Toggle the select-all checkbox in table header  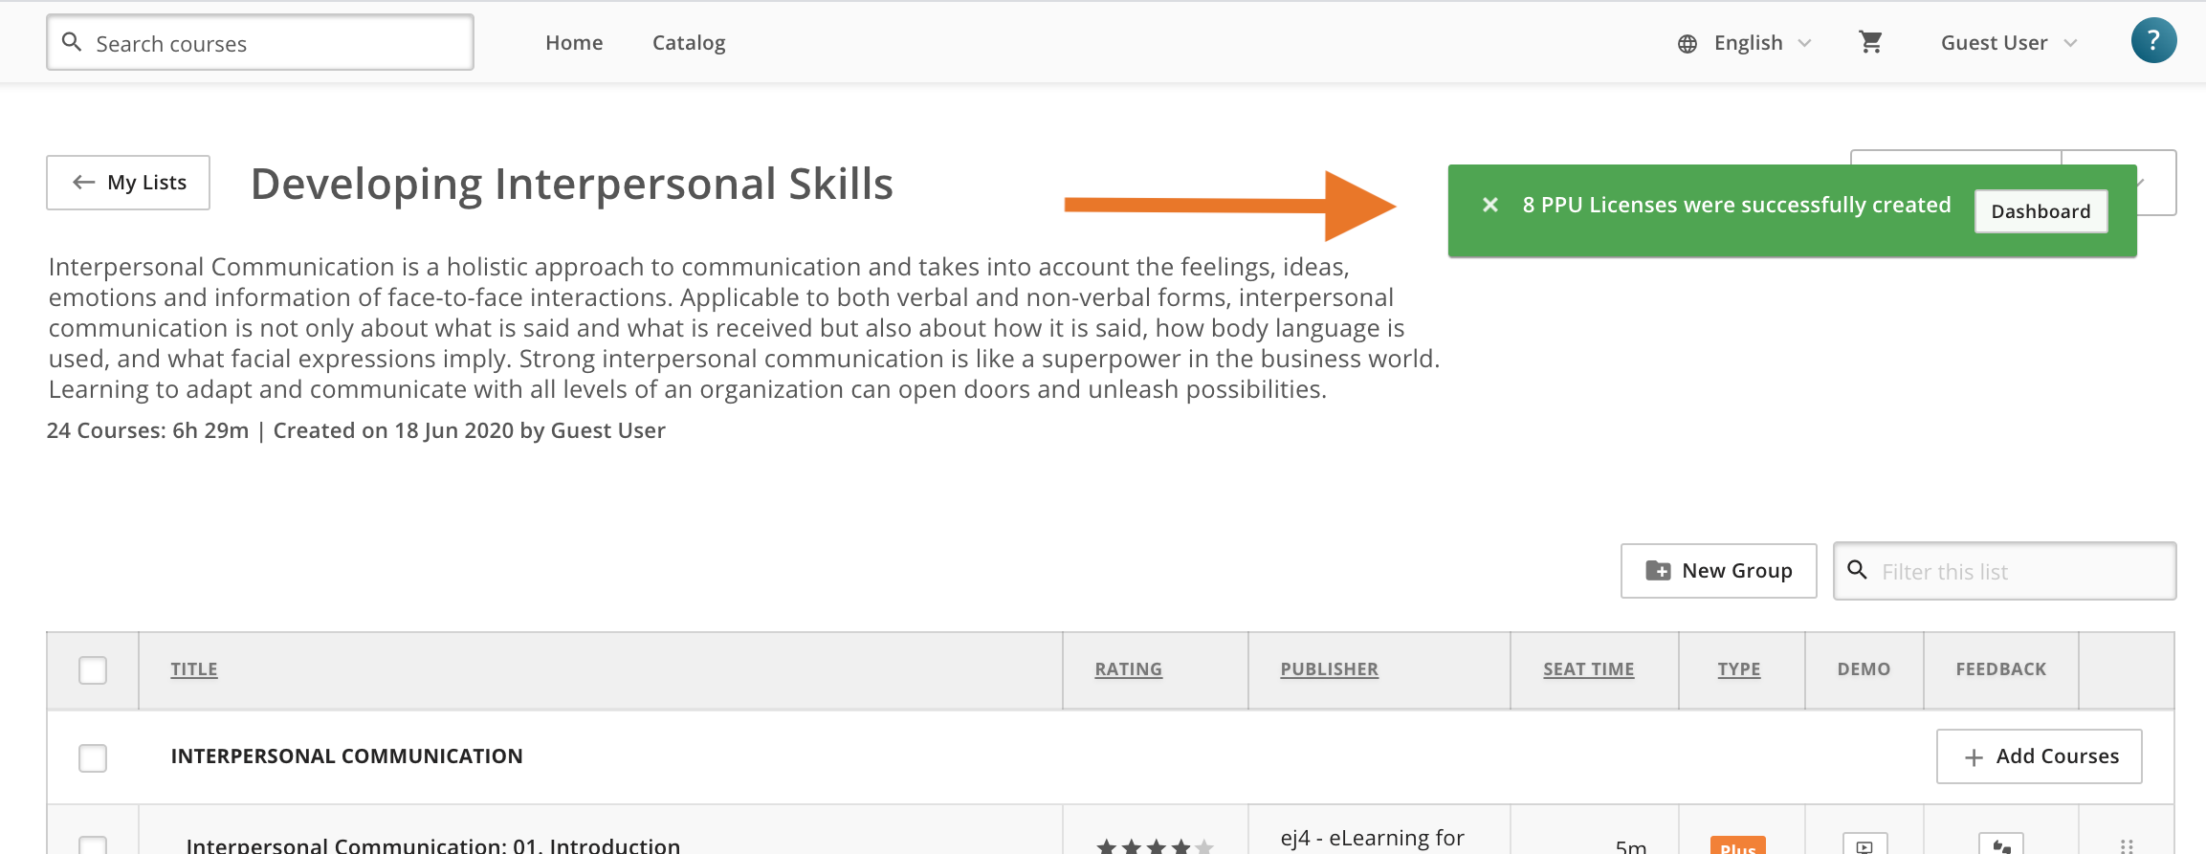click(93, 670)
